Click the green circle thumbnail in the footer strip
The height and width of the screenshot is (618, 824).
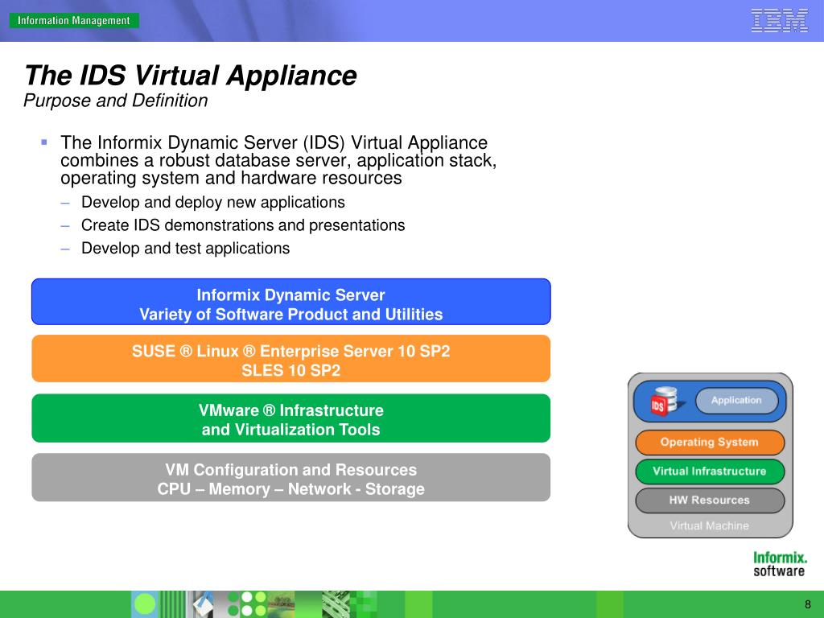(x=145, y=604)
